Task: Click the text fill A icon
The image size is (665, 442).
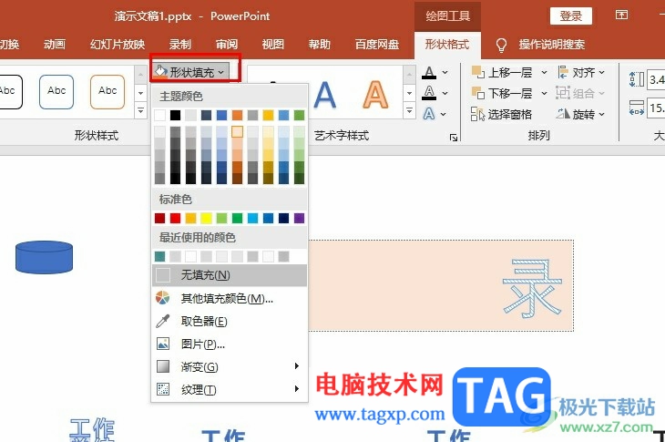Action: point(429,73)
